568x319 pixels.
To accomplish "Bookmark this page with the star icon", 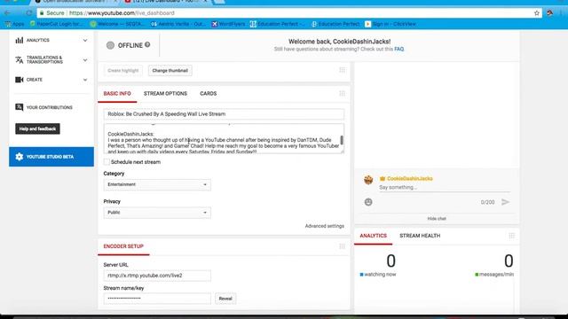I will tap(537, 13).
